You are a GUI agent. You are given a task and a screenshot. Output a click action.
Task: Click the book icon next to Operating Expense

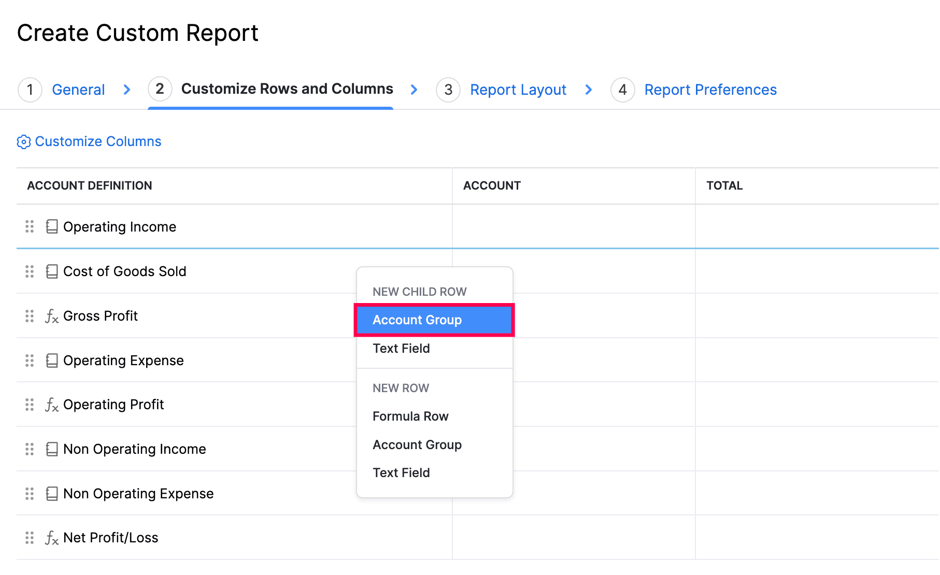coord(51,360)
